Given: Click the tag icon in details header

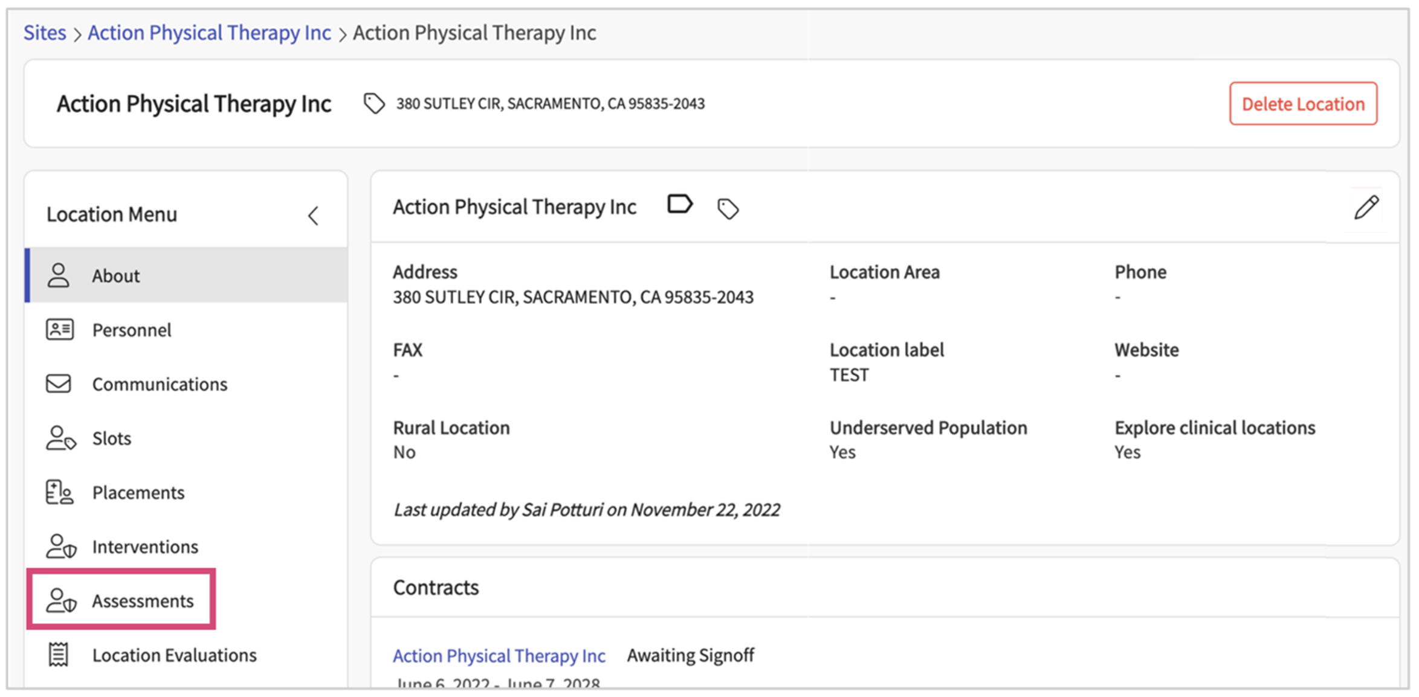Looking at the screenshot, I should 728,209.
